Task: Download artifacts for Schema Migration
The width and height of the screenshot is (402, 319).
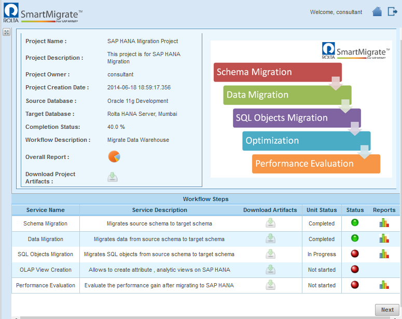Action: pyautogui.click(x=270, y=223)
